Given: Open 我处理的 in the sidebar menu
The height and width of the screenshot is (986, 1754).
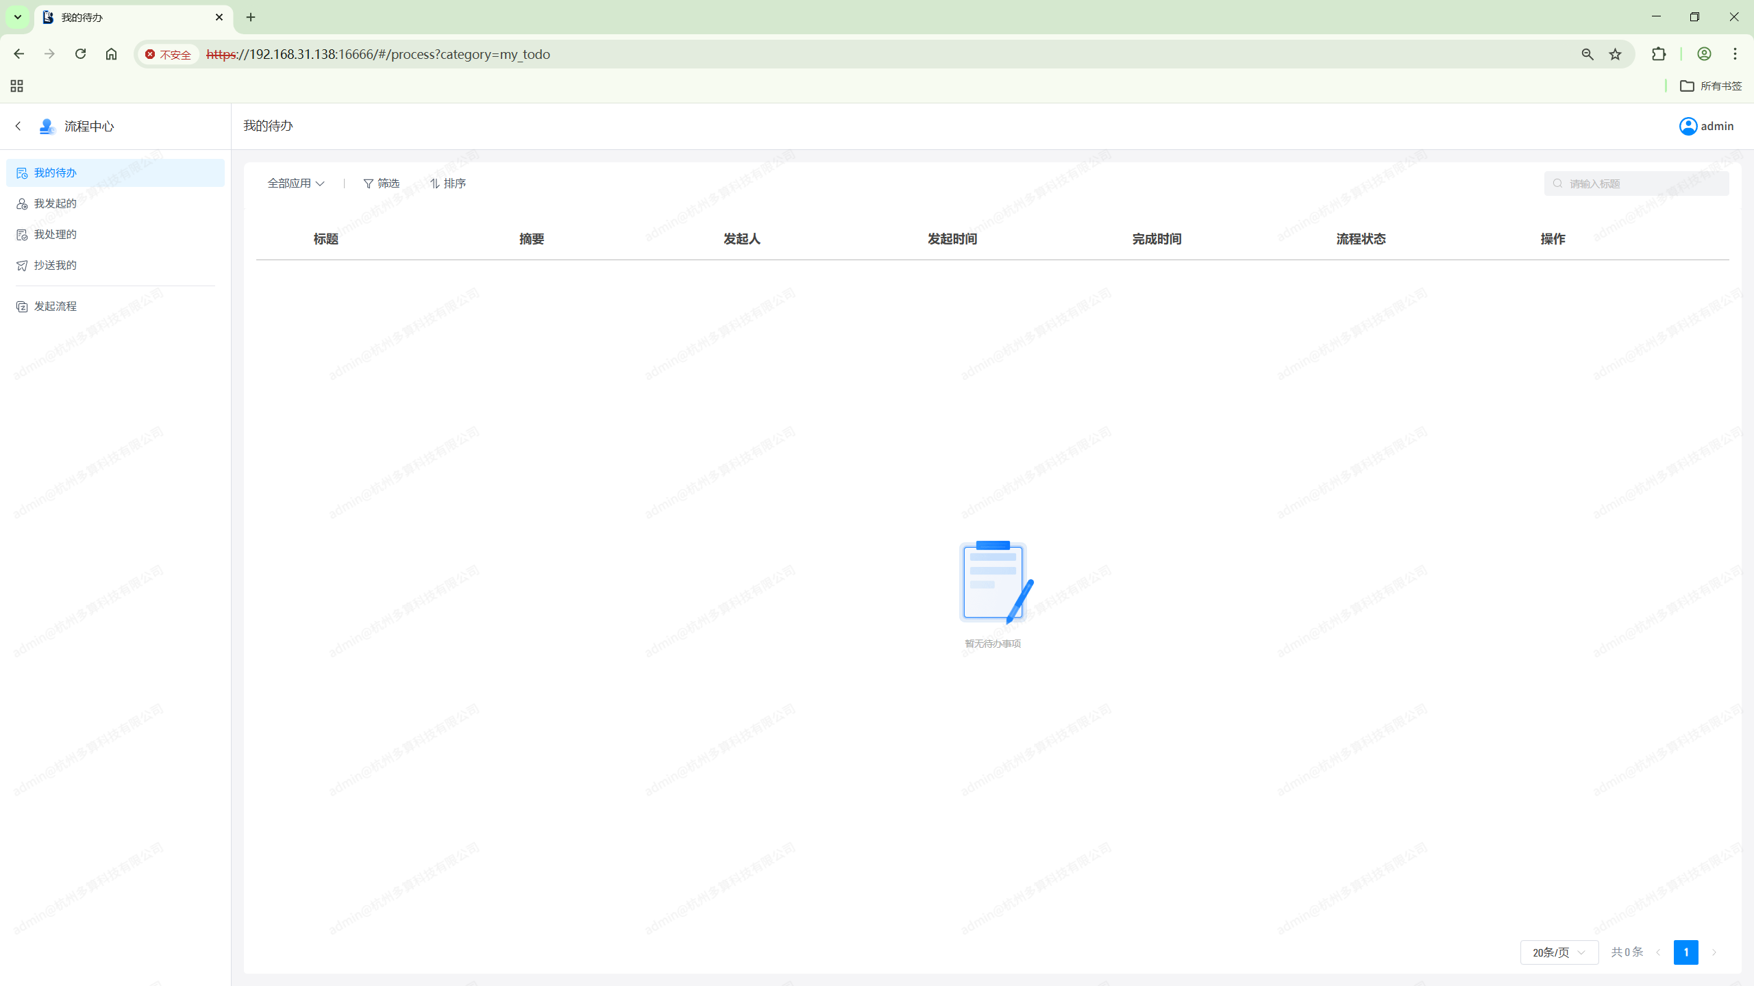Looking at the screenshot, I should coord(55,234).
